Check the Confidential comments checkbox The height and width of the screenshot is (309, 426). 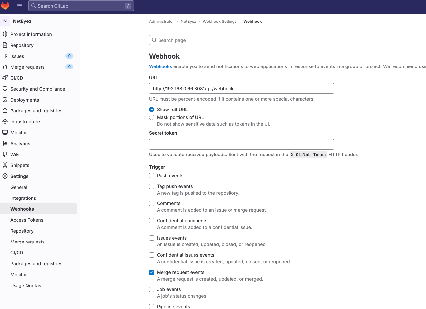tap(152, 221)
